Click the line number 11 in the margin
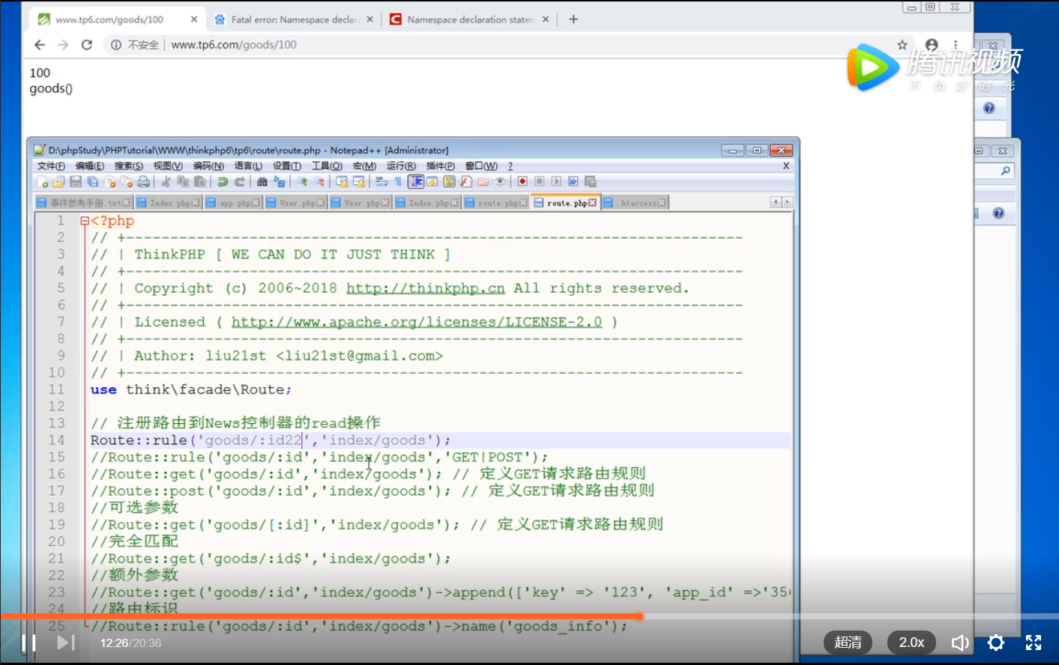 [x=56, y=389]
